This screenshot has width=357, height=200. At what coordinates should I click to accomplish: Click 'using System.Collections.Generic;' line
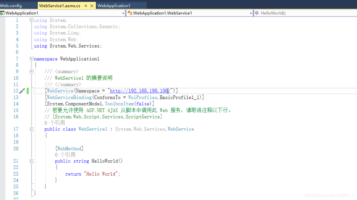pyautogui.click(x=77, y=27)
